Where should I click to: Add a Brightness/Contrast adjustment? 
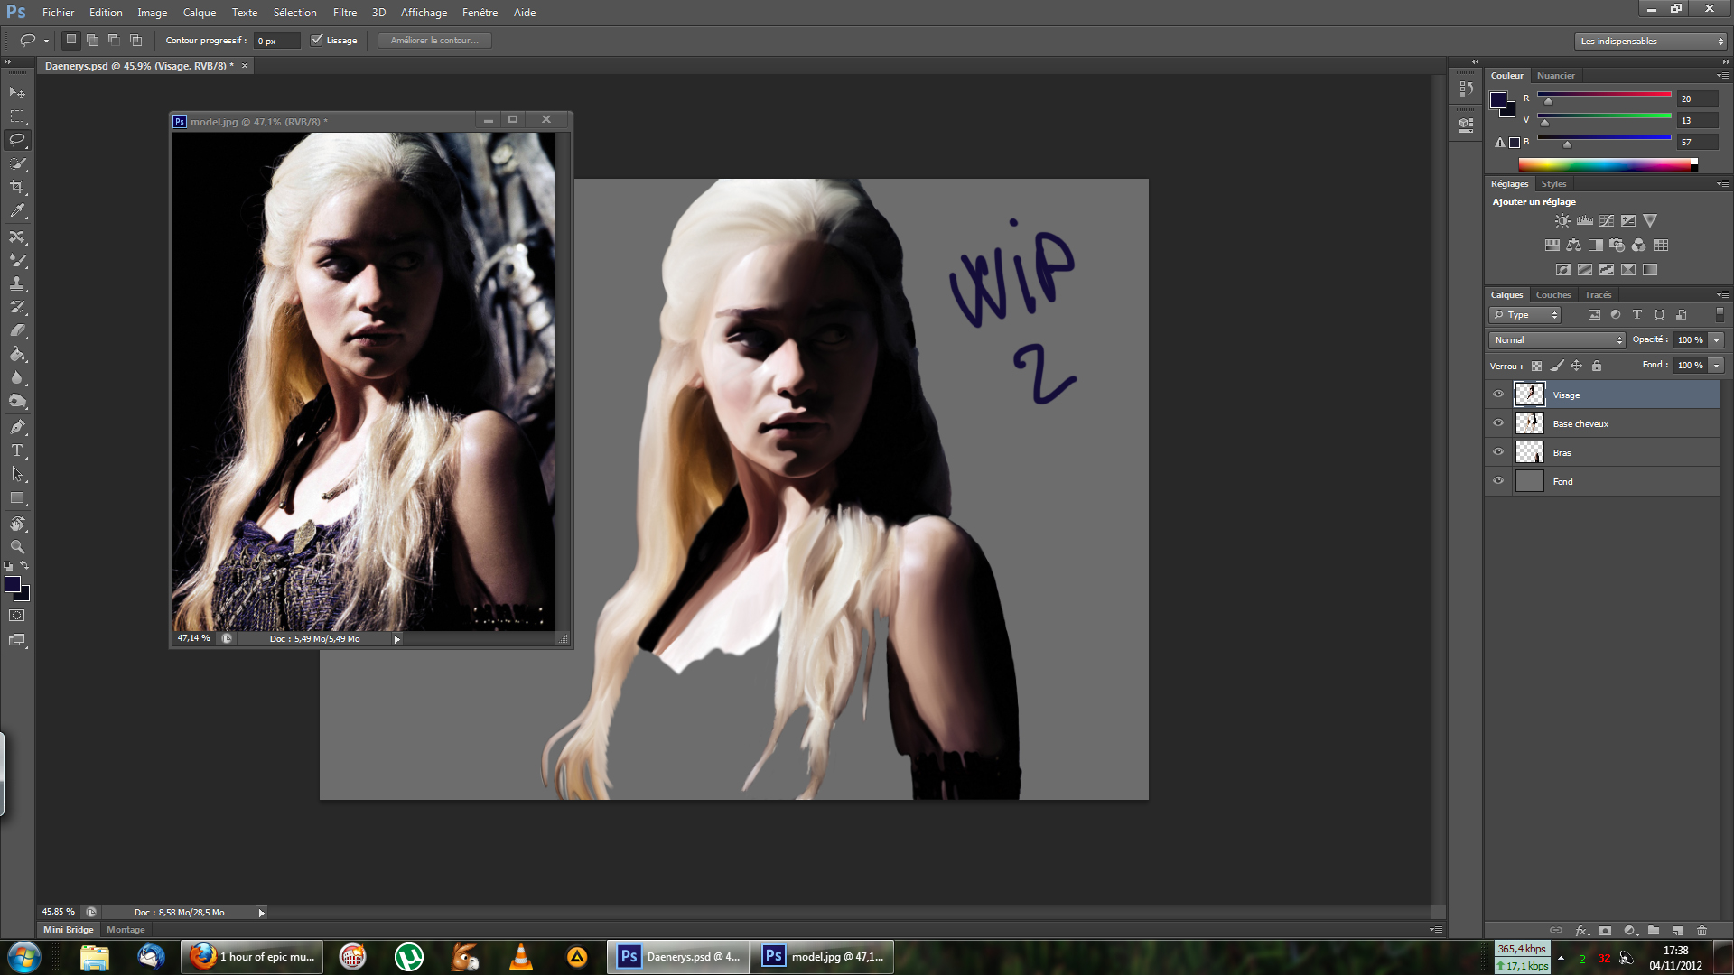tap(1562, 221)
